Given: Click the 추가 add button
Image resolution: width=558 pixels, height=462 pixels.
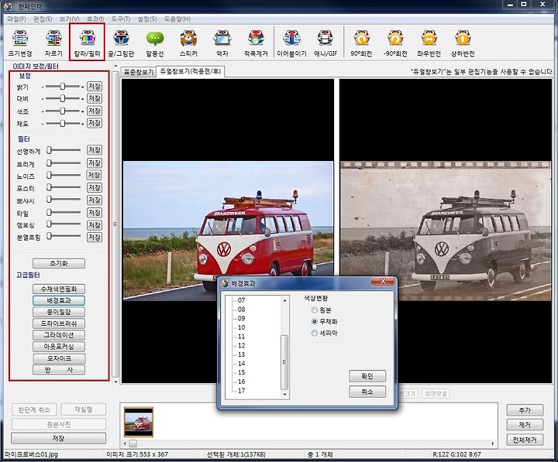Looking at the screenshot, I should [525, 410].
